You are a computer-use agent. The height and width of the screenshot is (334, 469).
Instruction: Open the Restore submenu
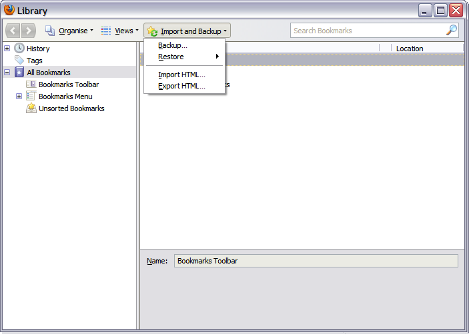pyautogui.click(x=185, y=57)
